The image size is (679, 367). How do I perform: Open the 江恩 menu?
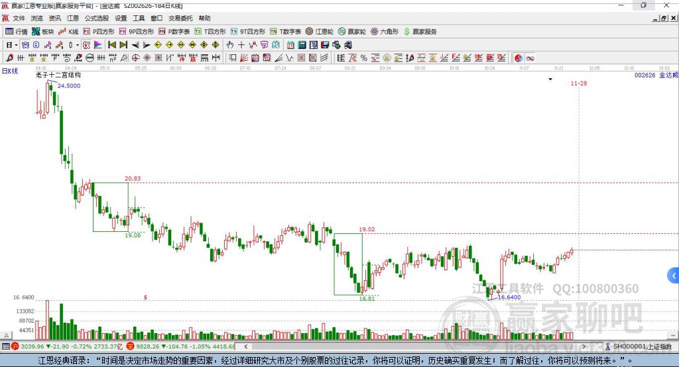pyautogui.click(x=73, y=18)
